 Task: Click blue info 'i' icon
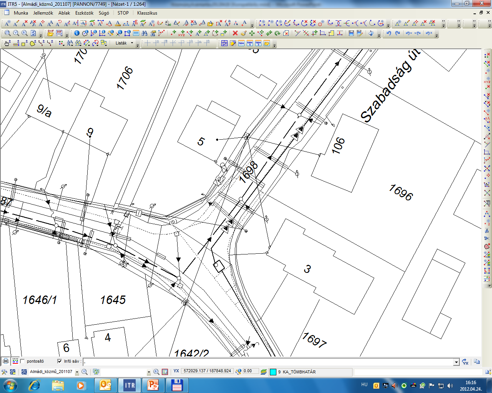(77, 33)
